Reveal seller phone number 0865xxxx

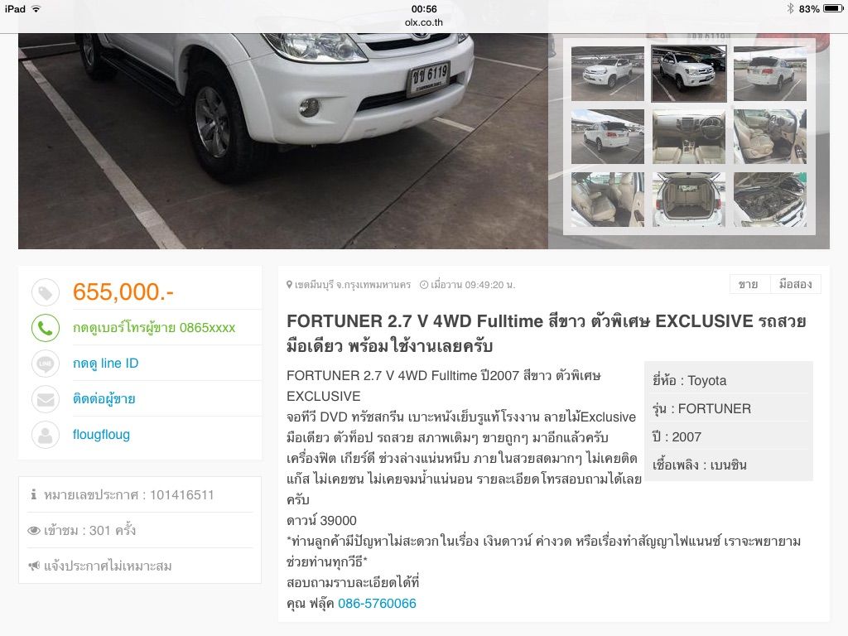[154, 328]
